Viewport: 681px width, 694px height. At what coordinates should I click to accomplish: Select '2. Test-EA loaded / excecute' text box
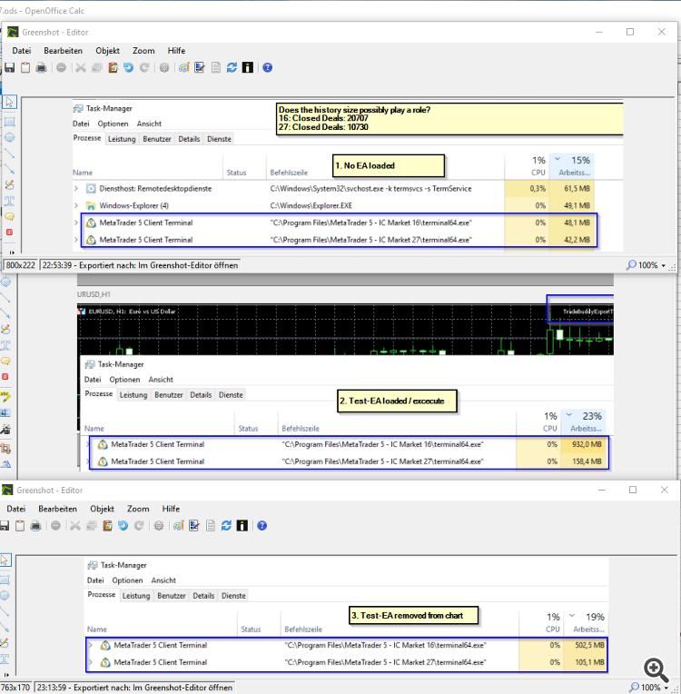(397, 401)
